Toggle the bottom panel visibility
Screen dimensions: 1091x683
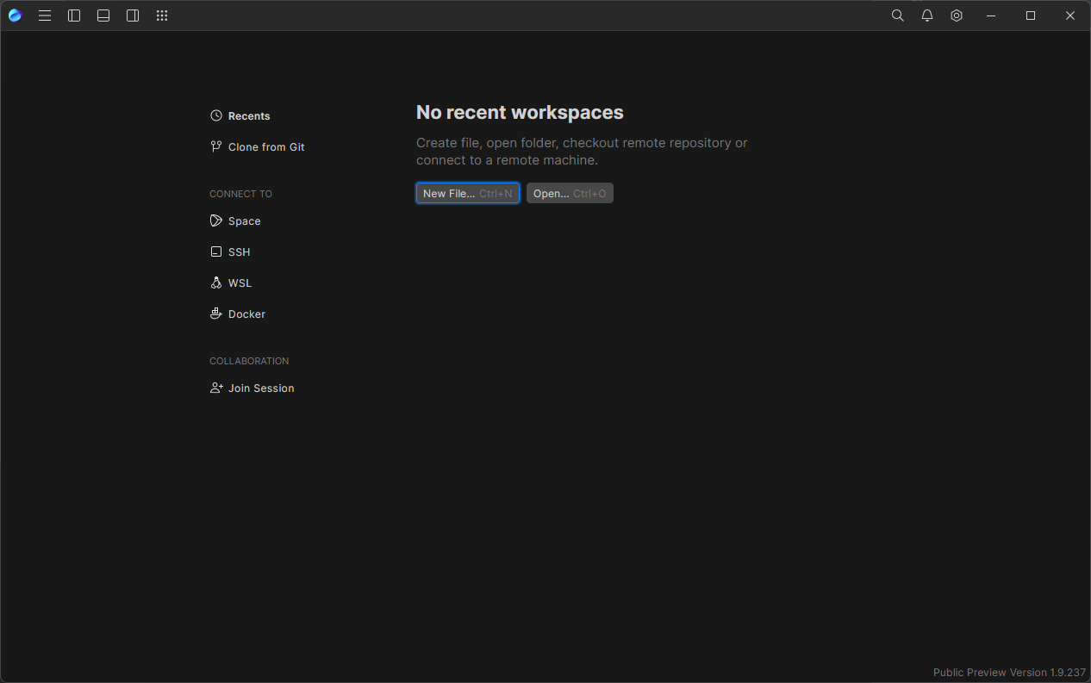point(103,16)
